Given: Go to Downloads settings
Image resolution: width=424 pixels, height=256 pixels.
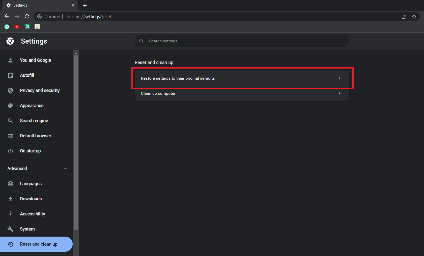Looking at the screenshot, I should (36, 199).
